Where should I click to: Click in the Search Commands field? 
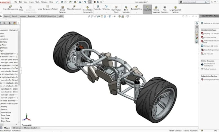193,2
